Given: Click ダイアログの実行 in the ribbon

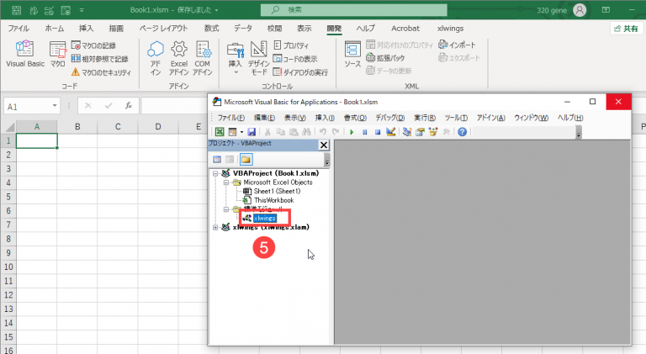Looking at the screenshot, I should [300, 72].
